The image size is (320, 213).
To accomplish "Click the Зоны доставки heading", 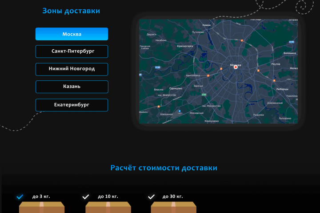I will [x=71, y=11].
